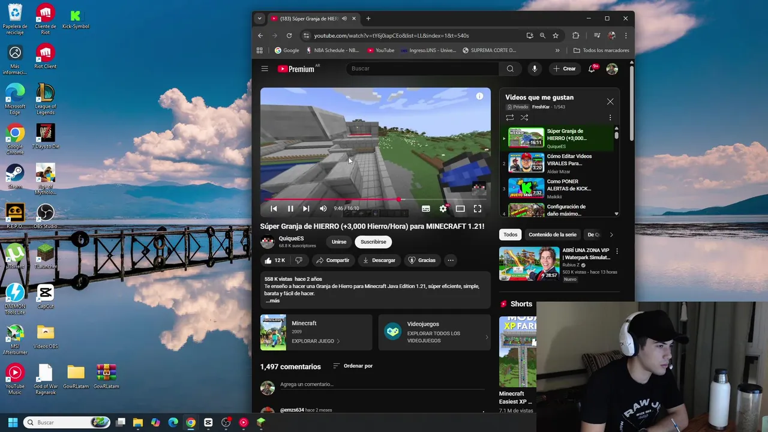Open OBS Studio desktop icon
This screenshot has height=432, width=768.
point(46,216)
